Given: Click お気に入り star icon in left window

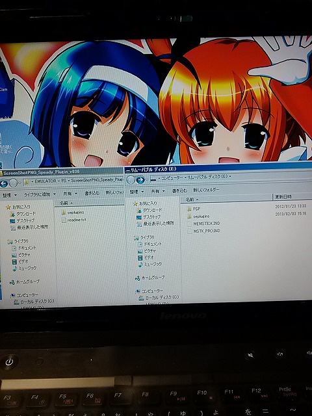Looking at the screenshot, I should coord(8,207).
